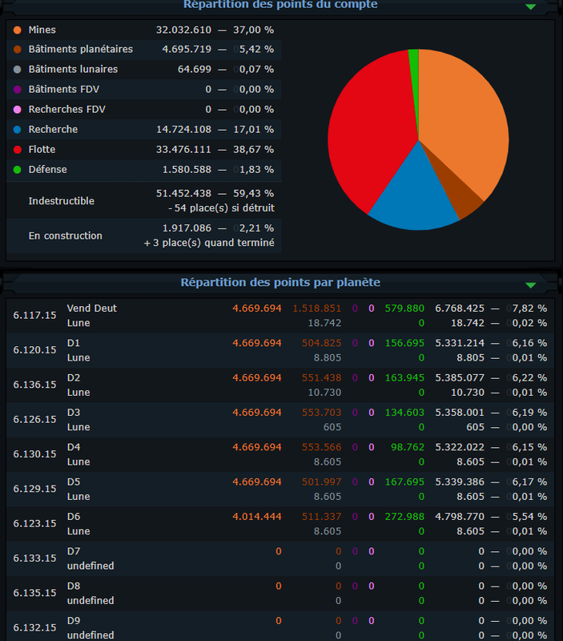Click the defense value 579.880

coord(404,308)
